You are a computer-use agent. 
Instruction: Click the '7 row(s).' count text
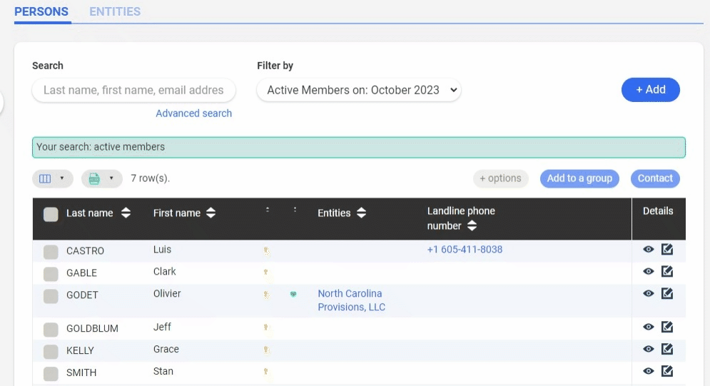[x=151, y=178]
